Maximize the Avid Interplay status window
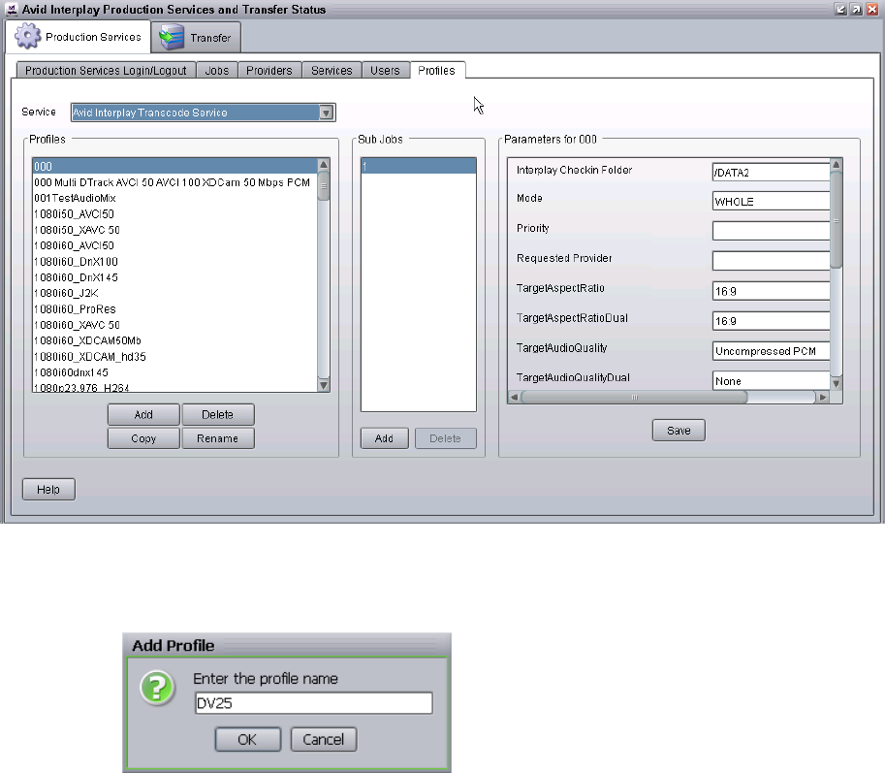The image size is (885, 773). coord(856,9)
